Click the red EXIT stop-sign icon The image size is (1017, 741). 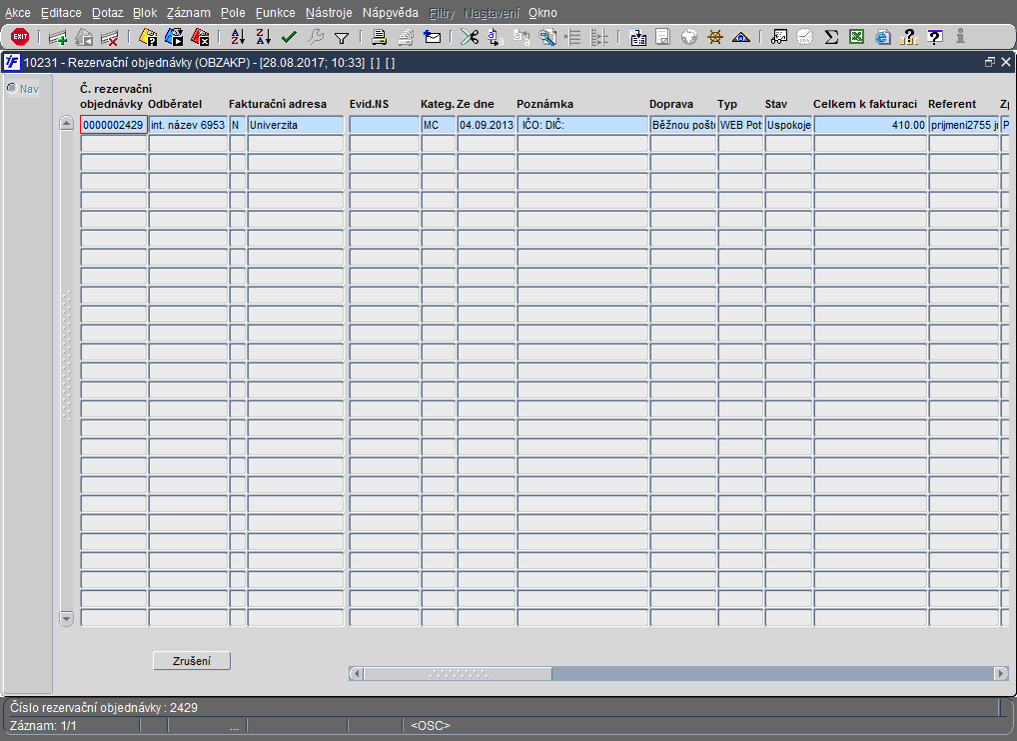(x=20, y=37)
